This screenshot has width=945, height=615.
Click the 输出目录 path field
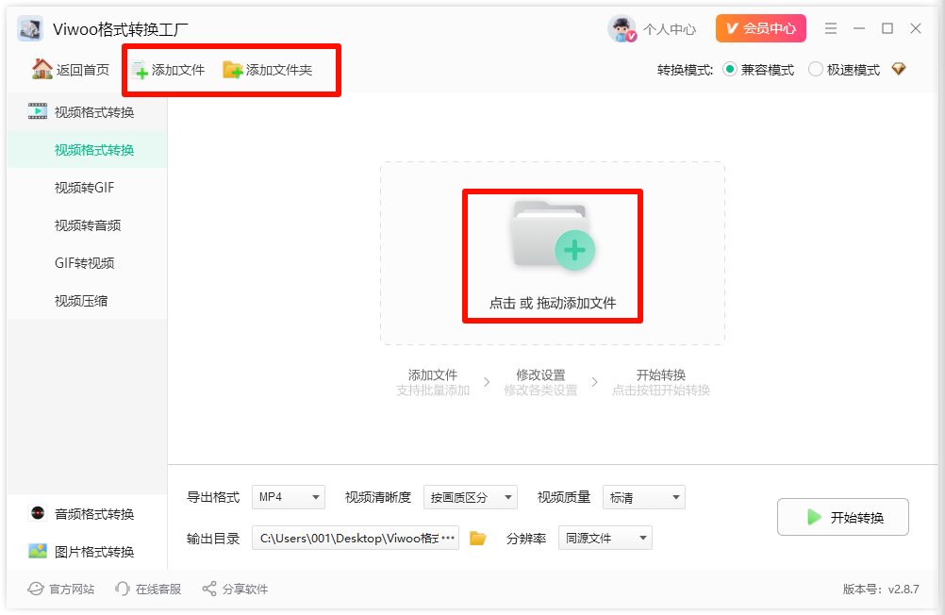point(356,538)
